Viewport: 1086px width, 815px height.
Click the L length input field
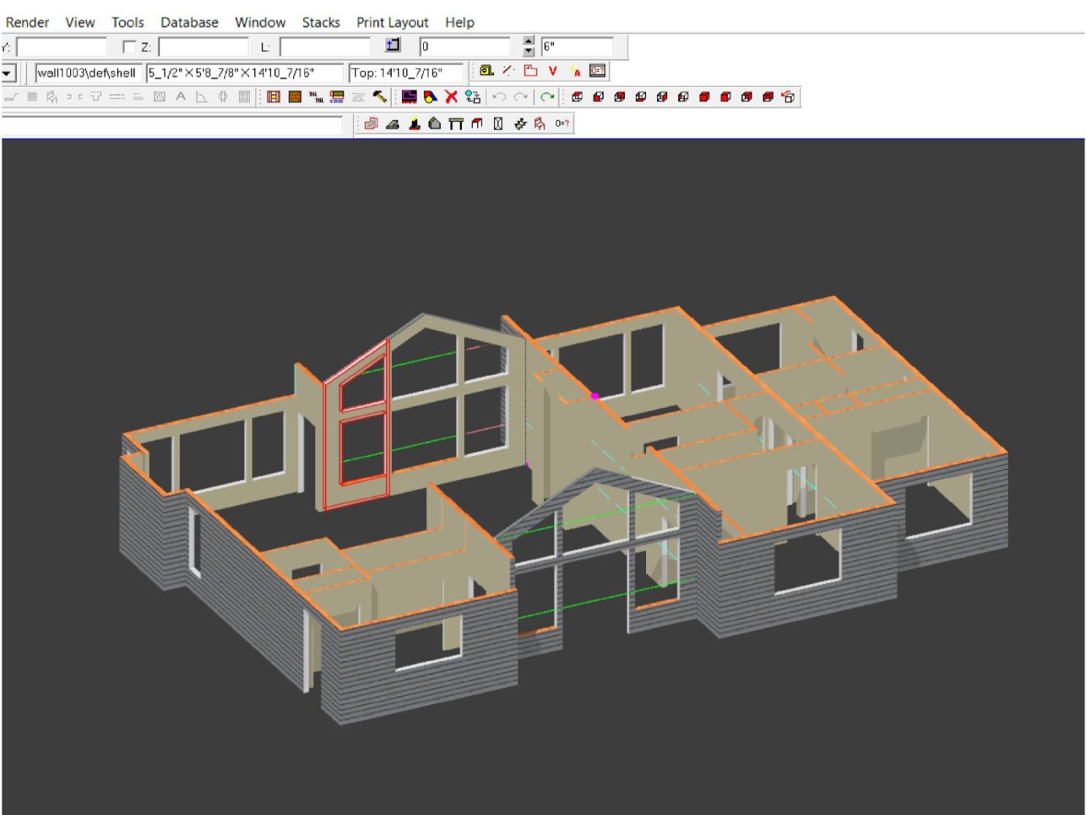(324, 48)
